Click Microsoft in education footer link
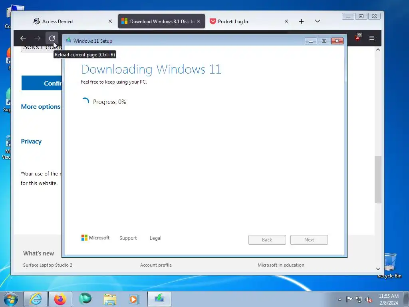The height and width of the screenshot is (307, 409). coord(281,265)
